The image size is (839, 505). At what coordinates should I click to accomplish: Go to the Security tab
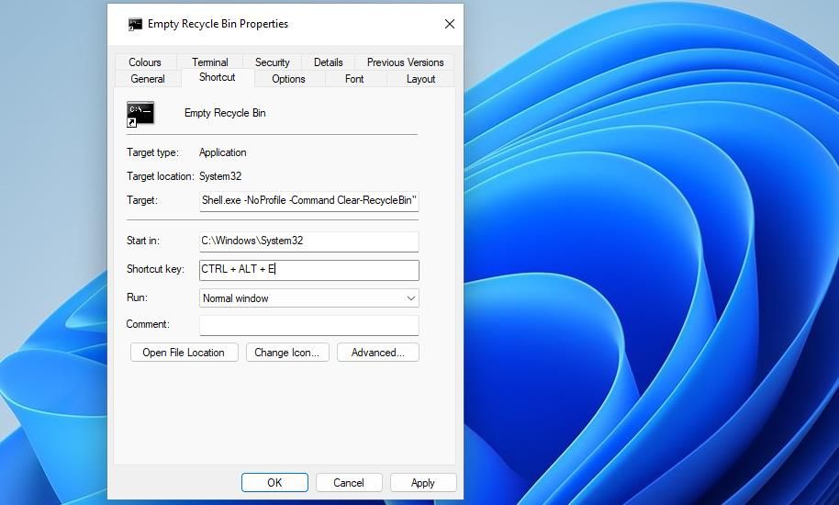[x=272, y=62]
